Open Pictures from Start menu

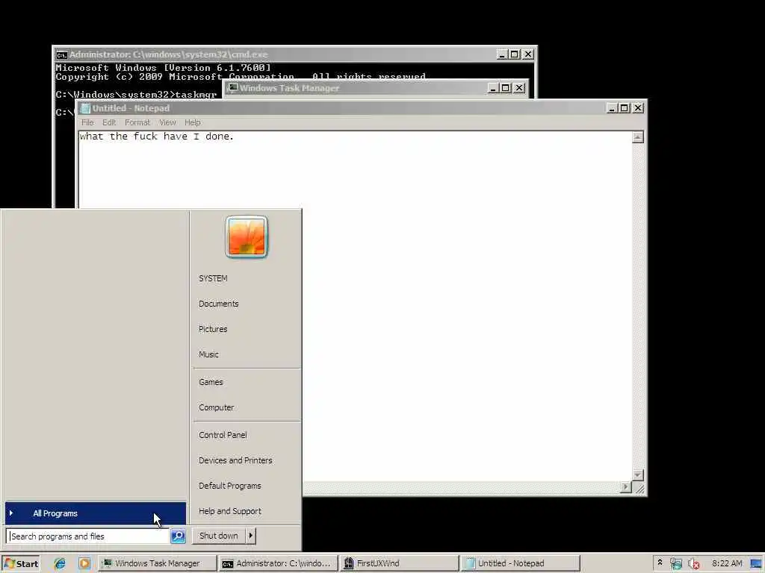pyautogui.click(x=213, y=329)
